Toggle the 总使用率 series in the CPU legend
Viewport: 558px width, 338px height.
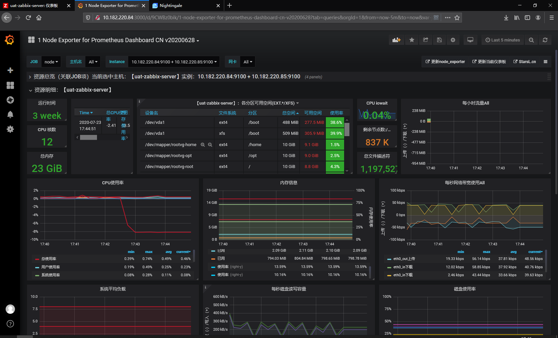pos(49,259)
